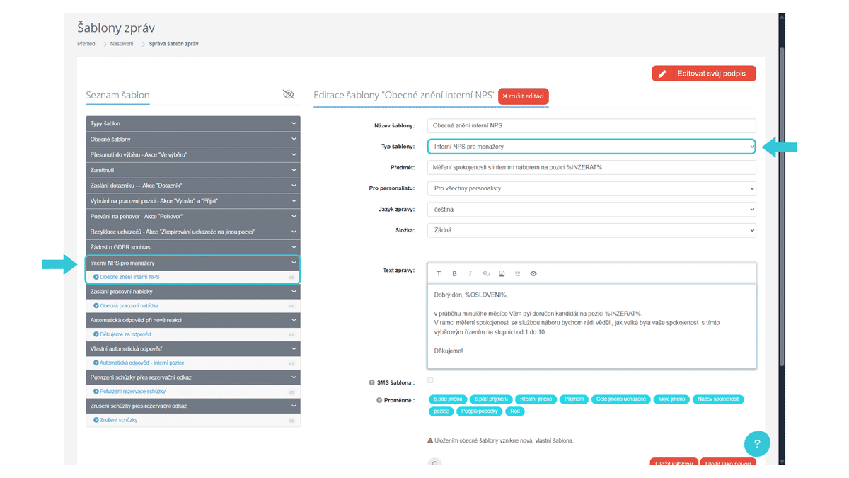The width and height of the screenshot is (849, 478).
Task: Apply bold formatting in message editor
Action: [x=454, y=273]
